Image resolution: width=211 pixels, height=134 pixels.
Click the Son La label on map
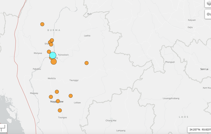(204, 69)
